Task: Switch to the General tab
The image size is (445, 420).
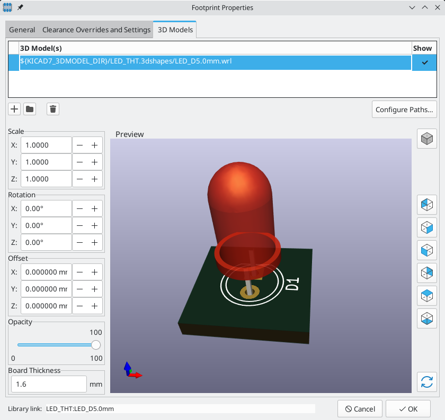Action: pyautogui.click(x=22, y=30)
